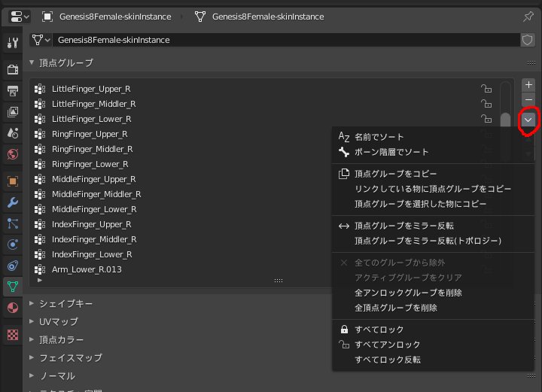Add a new vertex group with plus

[x=528, y=84]
